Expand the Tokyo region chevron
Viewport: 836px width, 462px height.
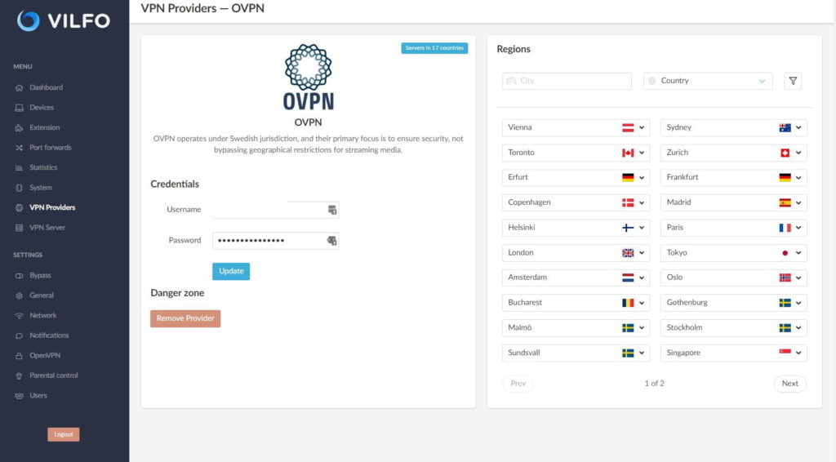click(799, 253)
